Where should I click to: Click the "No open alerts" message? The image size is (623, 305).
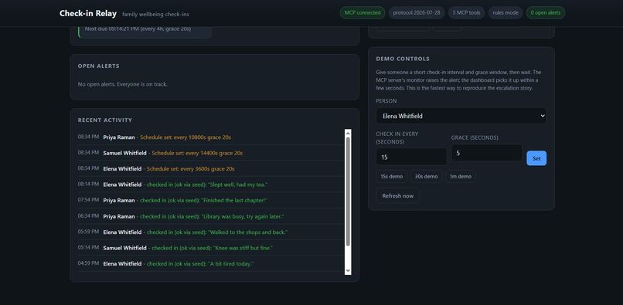click(x=122, y=84)
